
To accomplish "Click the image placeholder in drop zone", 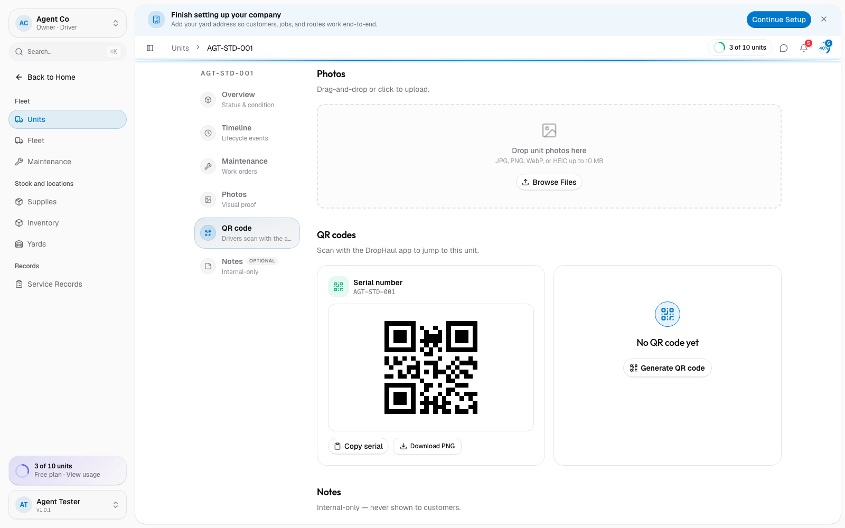I will click(549, 130).
